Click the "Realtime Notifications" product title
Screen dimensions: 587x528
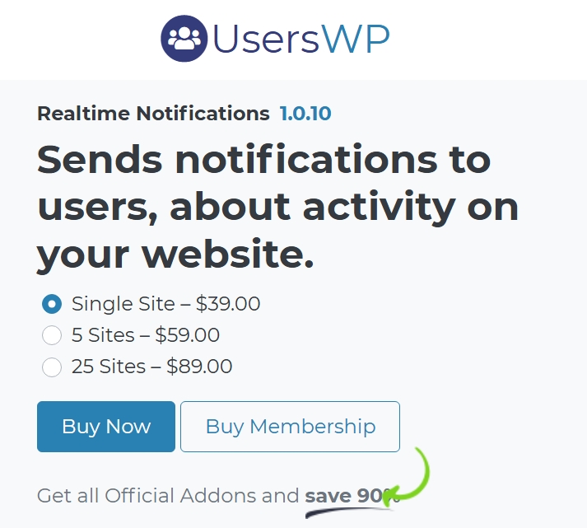coord(153,114)
